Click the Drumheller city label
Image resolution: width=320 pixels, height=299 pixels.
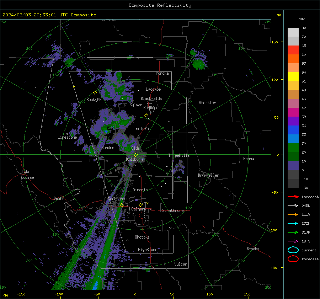[208, 175]
